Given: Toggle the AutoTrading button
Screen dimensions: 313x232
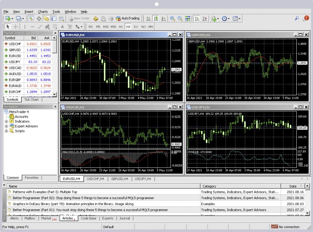Looking at the screenshot, I should click(127, 19).
